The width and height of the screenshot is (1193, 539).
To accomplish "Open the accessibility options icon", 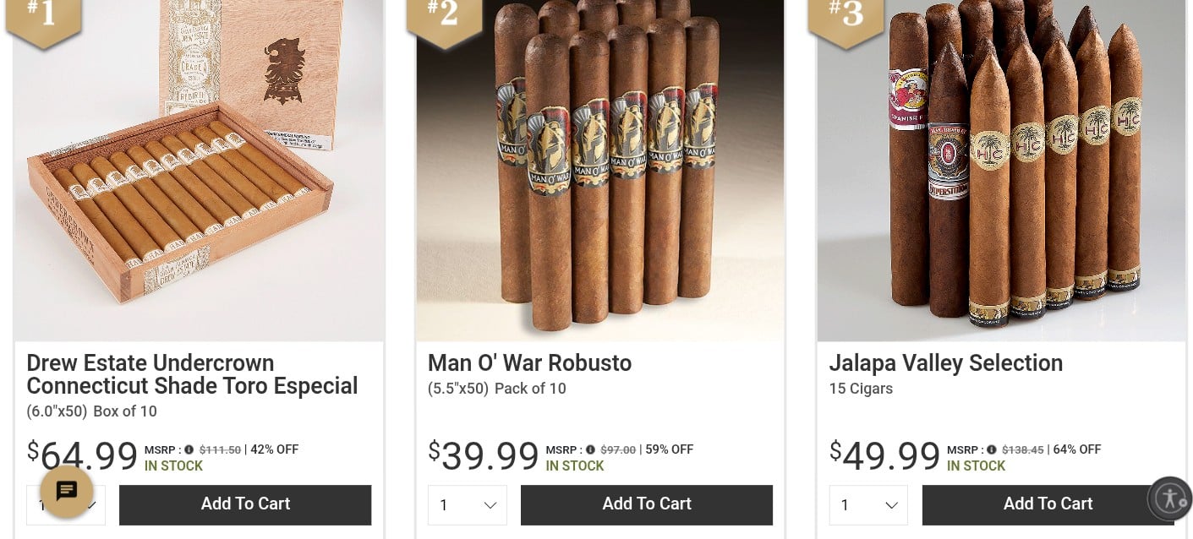I will coord(1169,498).
